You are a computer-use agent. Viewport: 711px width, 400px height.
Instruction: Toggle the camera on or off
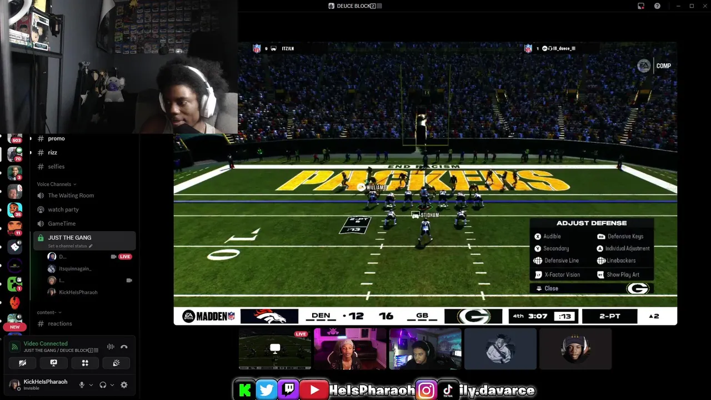[x=22, y=363]
